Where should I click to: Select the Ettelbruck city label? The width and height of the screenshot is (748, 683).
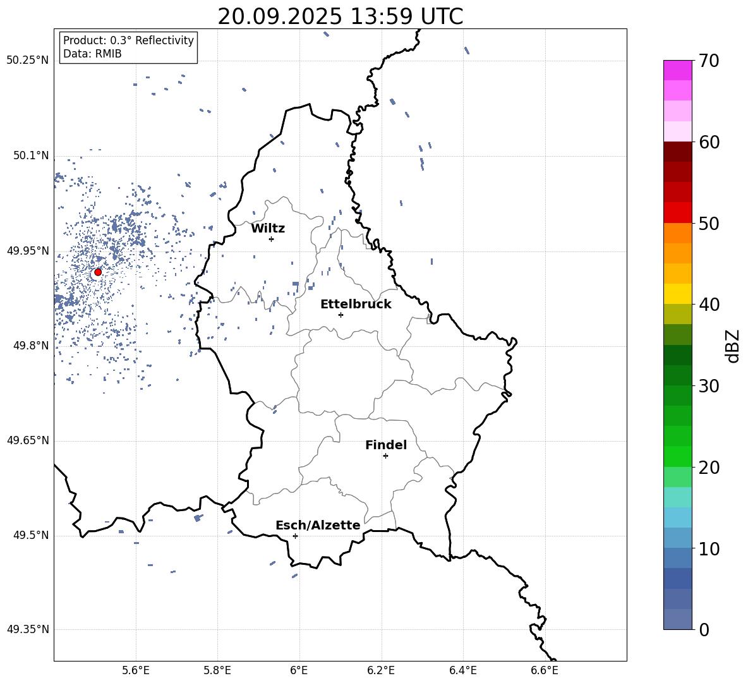tap(356, 305)
